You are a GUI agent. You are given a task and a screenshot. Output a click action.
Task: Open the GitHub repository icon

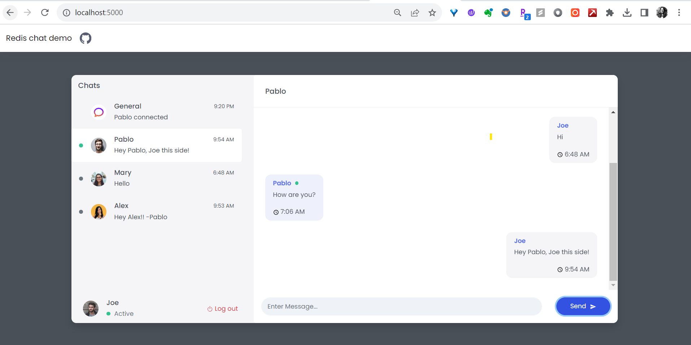[x=86, y=38]
